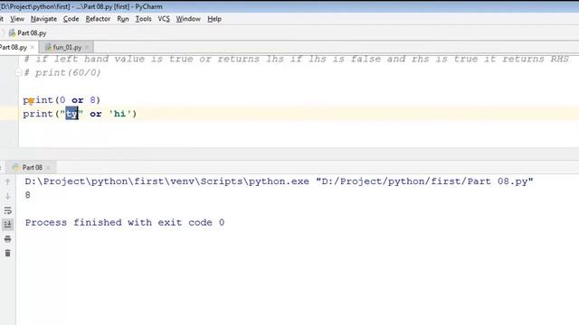The image size is (579, 325).
Task: Close the fun_01.py editor tab
Action: click(87, 47)
